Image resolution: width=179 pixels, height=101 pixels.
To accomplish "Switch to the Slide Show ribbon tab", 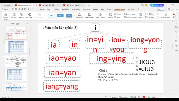I will coord(86,9).
